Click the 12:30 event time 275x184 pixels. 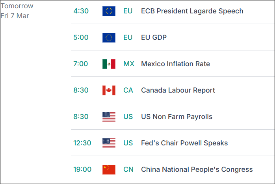(82, 143)
